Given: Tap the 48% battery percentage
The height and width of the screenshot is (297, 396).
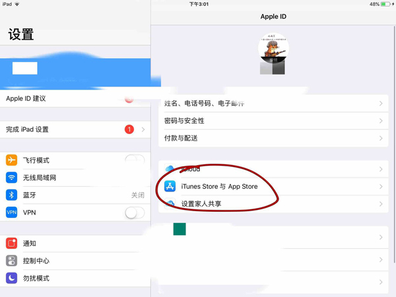Looking at the screenshot, I should tap(374, 4).
